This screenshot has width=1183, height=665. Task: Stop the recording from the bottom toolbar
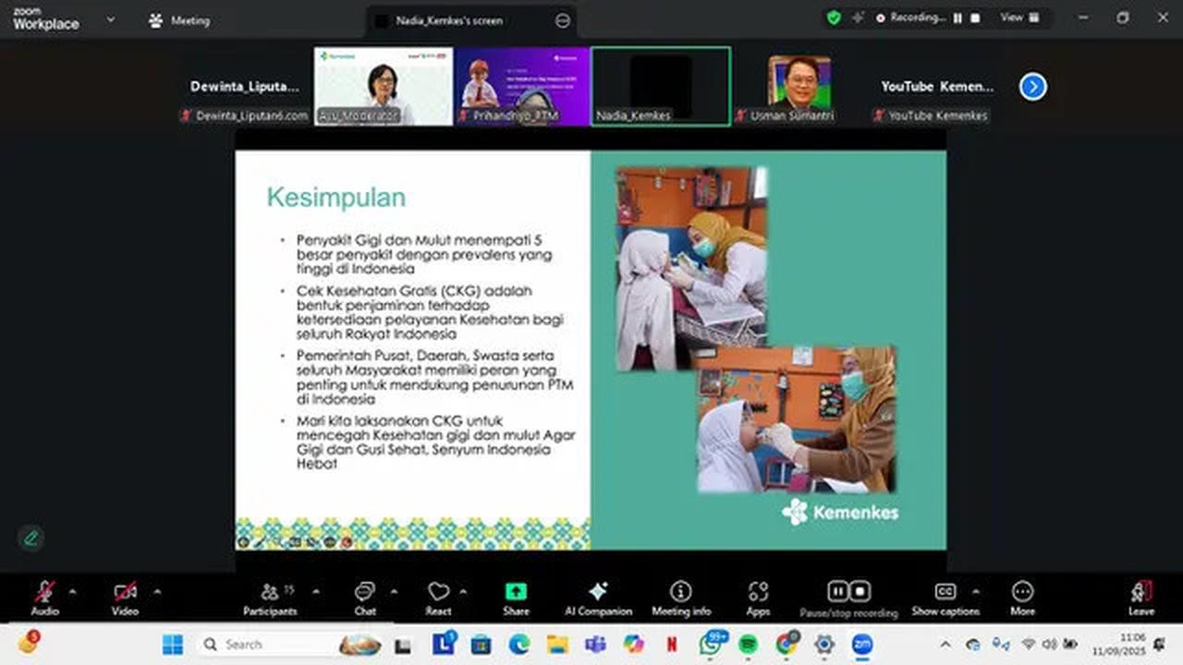click(860, 591)
